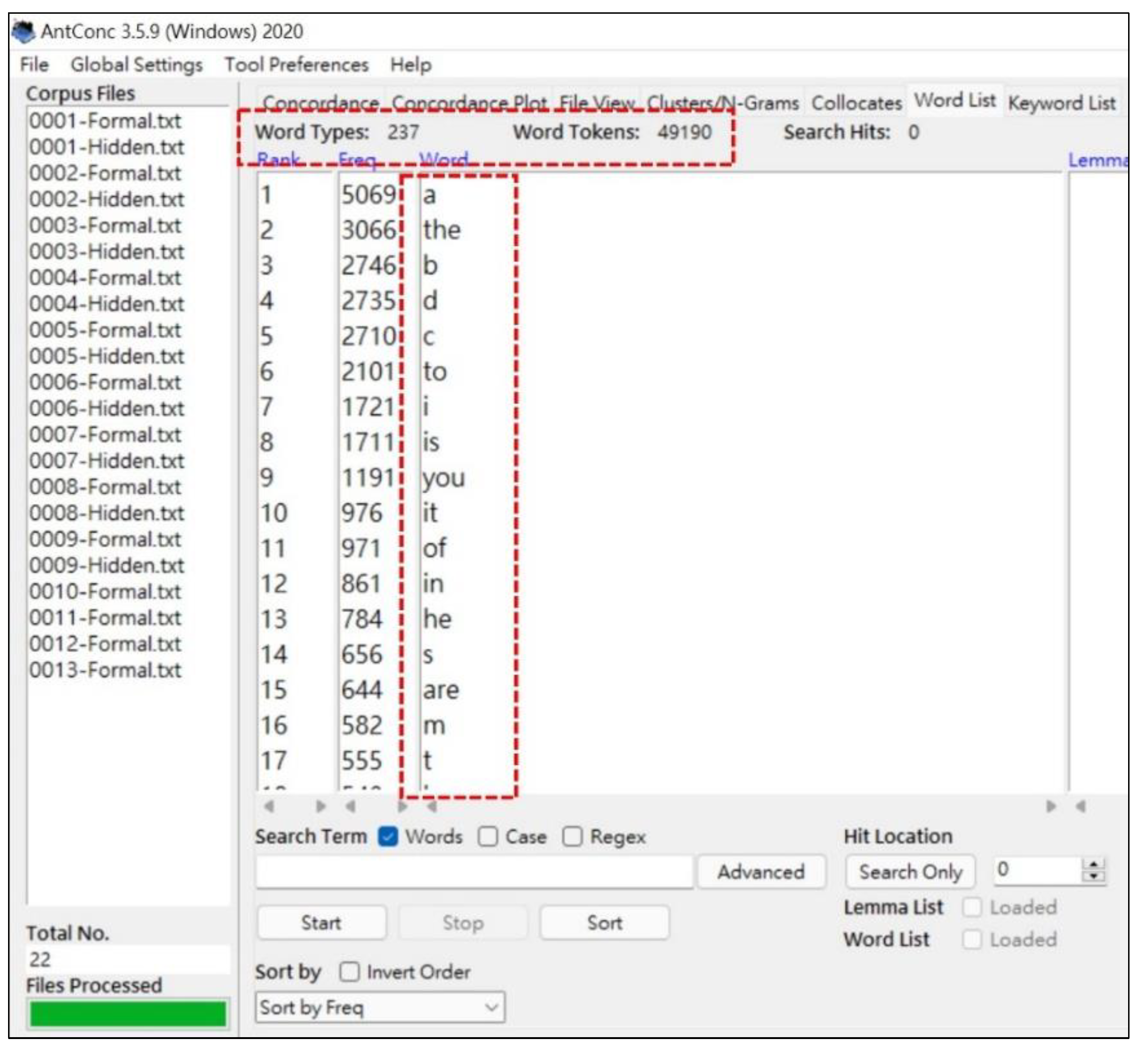Click right scroll arrow under Freq column
The image size is (1139, 1049).
tap(402, 806)
